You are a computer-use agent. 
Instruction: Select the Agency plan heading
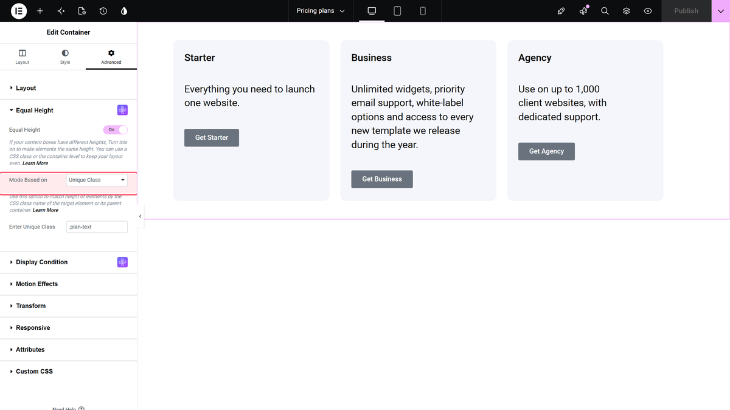[x=535, y=58]
